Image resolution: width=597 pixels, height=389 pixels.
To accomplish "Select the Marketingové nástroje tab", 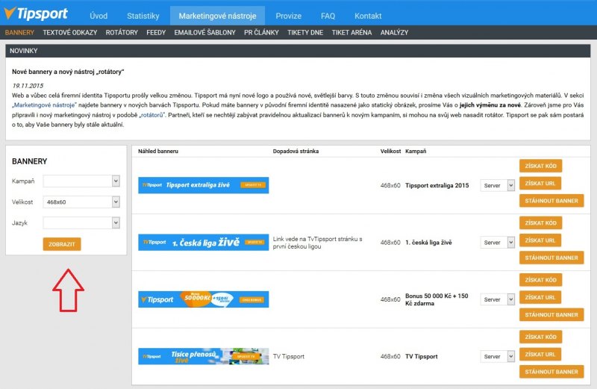I will [217, 16].
